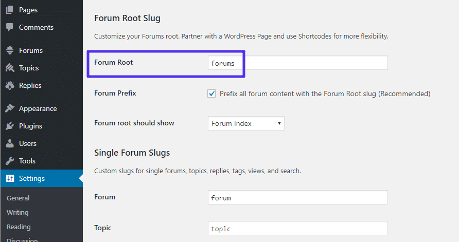Click the Plugins plug icon
This screenshot has height=242, width=459.
[10, 126]
